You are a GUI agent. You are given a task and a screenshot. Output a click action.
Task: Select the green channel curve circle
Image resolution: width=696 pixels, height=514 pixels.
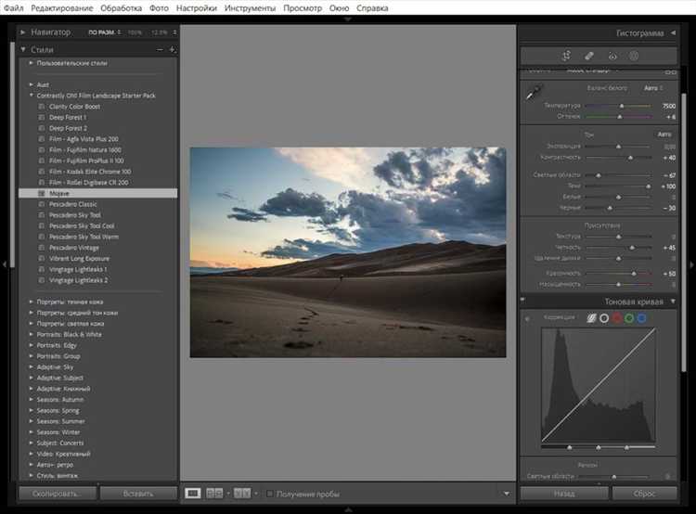point(629,318)
